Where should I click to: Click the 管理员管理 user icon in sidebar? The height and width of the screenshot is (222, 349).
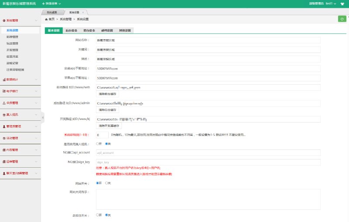tap(4, 126)
